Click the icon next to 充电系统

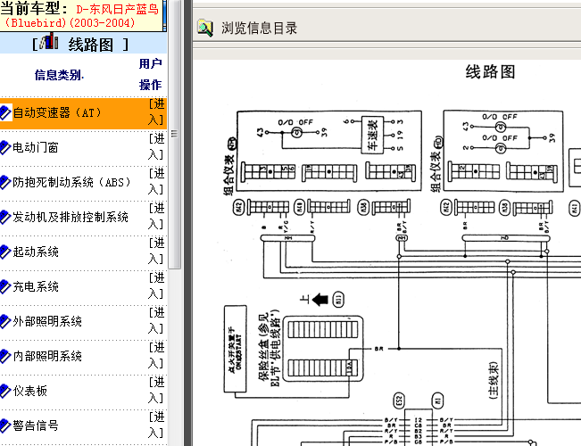(5, 287)
